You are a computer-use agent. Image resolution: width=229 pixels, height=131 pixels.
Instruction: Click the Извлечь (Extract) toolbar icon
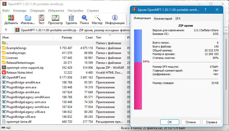[28, 18]
